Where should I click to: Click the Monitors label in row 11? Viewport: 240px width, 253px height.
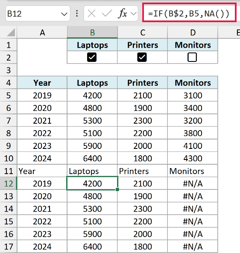[187, 171]
